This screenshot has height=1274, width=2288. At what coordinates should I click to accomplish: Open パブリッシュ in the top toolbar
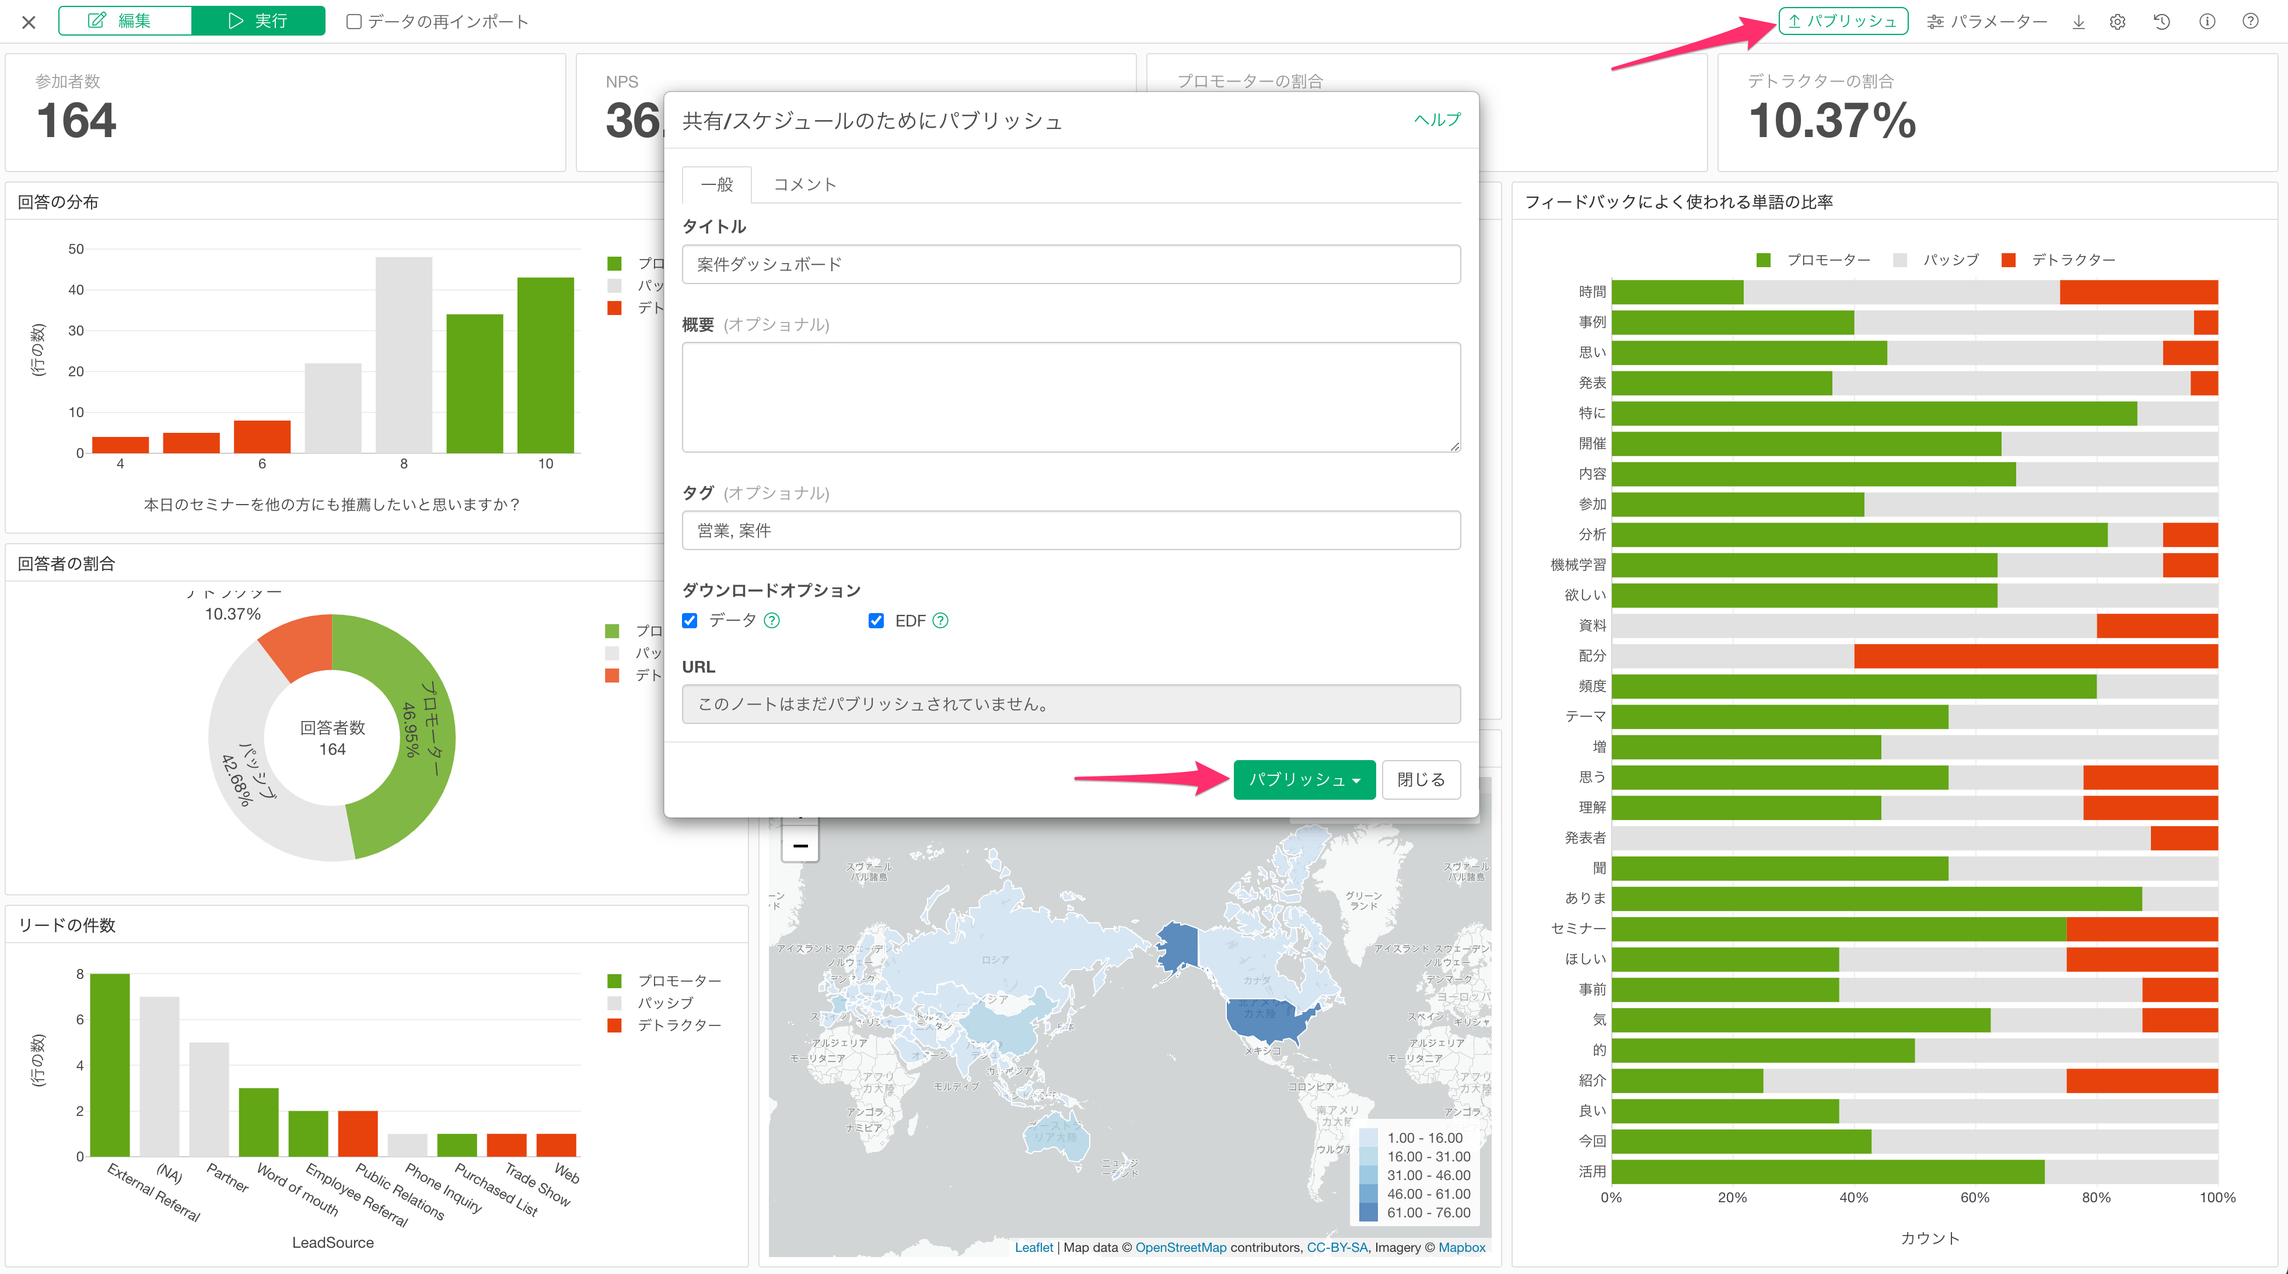pyautogui.click(x=1843, y=22)
